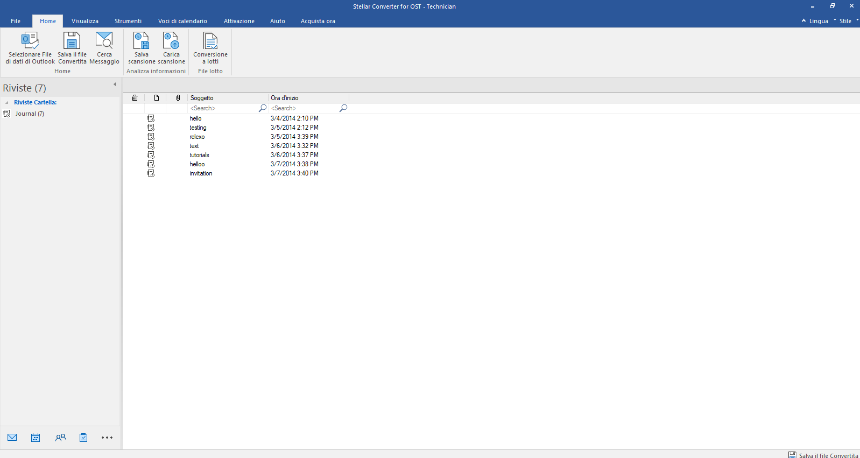
Task: Click date 3/5/2014 3:39 PM
Action: [x=294, y=137]
